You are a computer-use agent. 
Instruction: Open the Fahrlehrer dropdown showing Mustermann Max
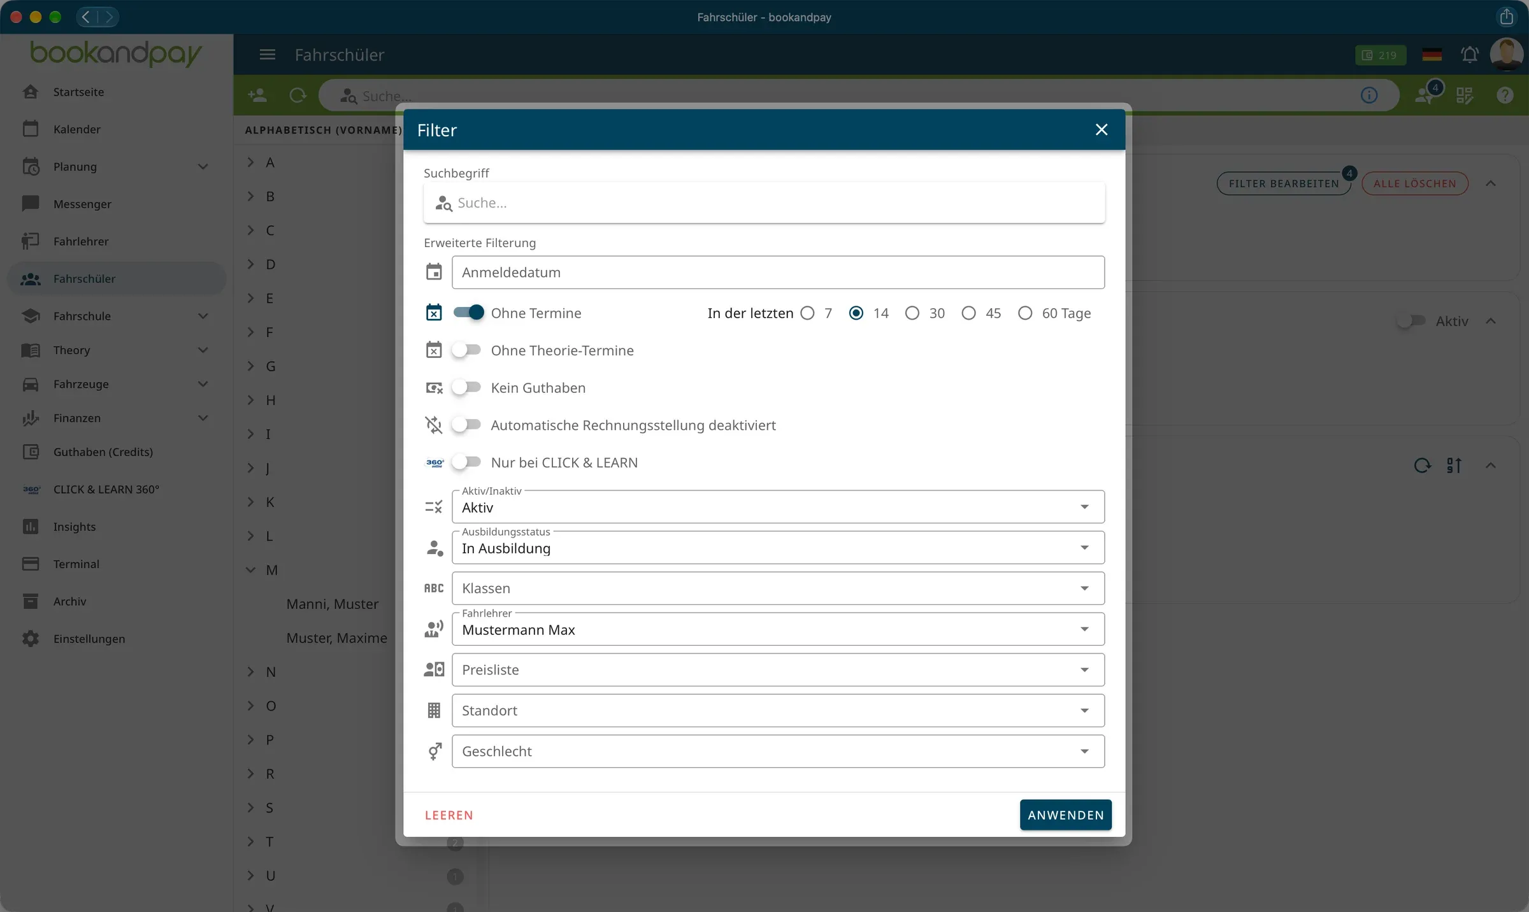tap(778, 629)
